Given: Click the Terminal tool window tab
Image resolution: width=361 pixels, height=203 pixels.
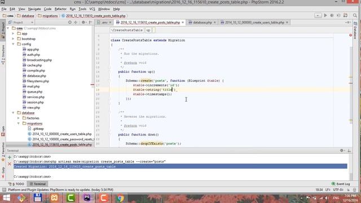Looking at the screenshot, I should point(38,184).
